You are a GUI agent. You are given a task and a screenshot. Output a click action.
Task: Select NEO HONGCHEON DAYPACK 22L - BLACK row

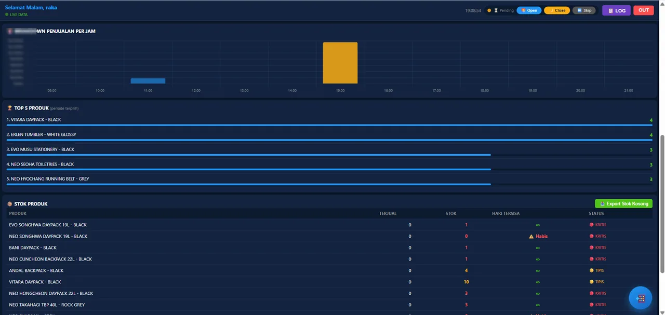(x=329, y=293)
